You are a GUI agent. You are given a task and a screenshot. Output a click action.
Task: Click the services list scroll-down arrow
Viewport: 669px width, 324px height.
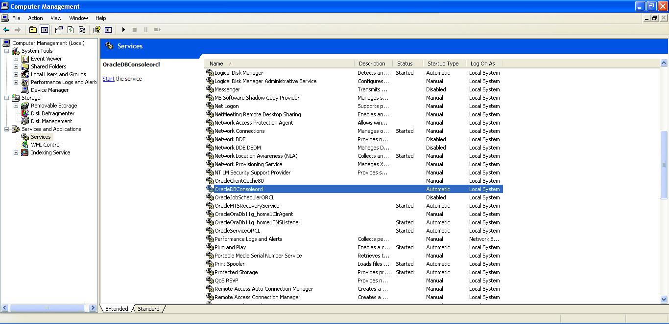point(665,299)
